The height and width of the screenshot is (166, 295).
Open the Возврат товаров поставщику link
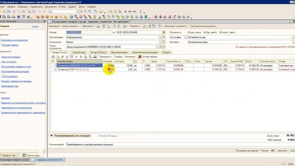pos(17,81)
